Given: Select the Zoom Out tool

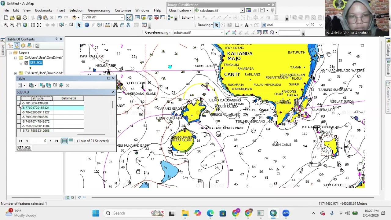Looking at the screenshot, I should click(x=12, y=25).
